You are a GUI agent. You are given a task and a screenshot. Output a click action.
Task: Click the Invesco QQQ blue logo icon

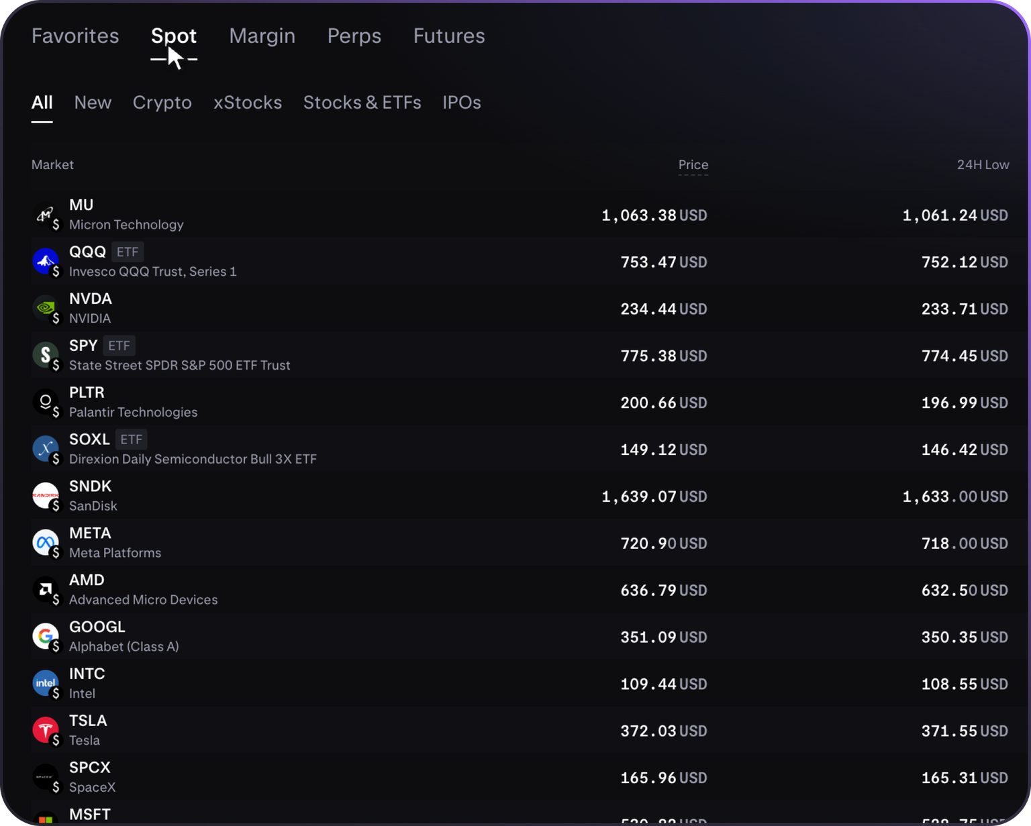[x=45, y=262]
